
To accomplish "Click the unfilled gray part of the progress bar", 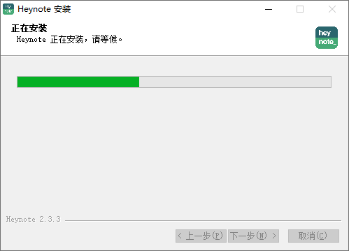I will click(235, 82).
